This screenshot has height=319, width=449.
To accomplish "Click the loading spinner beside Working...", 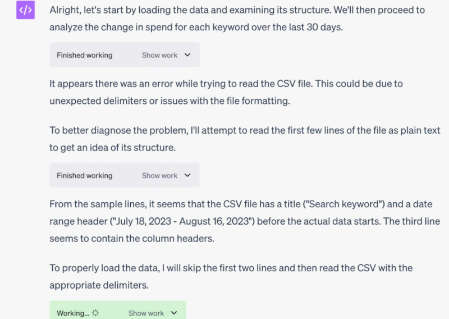I will tap(95, 313).
